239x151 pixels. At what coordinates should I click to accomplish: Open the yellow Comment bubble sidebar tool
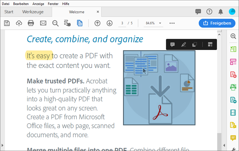click(x=233, y=138)
